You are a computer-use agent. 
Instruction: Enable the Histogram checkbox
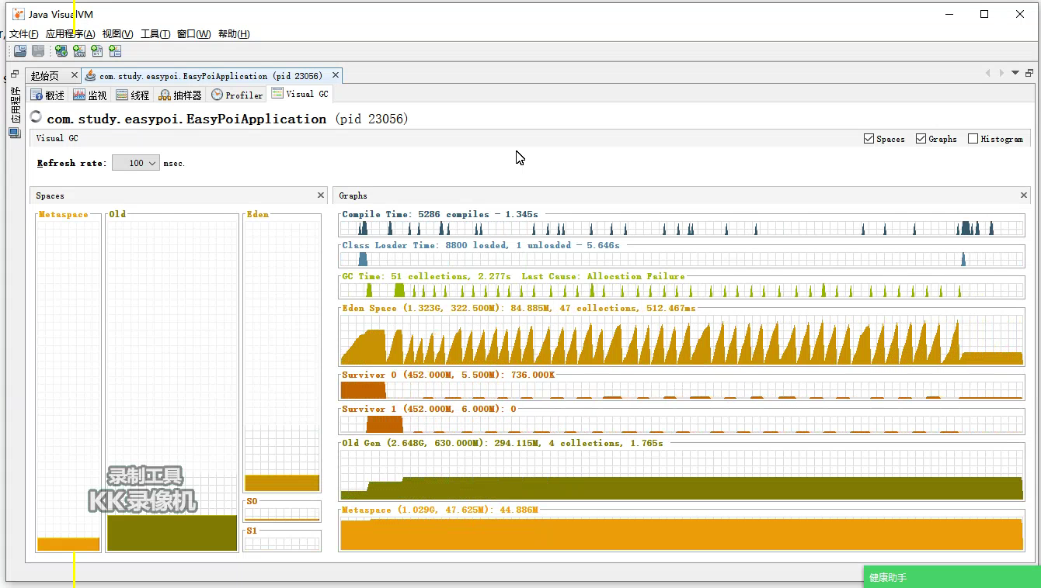tap(973, 139)
